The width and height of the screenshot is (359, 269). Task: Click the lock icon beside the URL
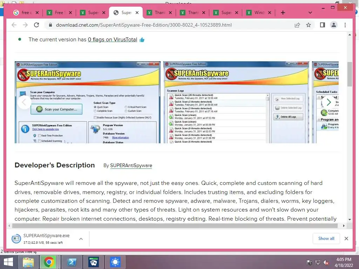pos(50,25)
